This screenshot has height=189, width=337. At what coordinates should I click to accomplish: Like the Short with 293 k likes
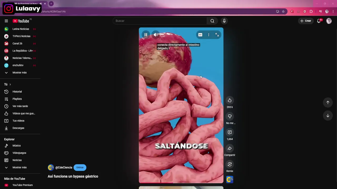[x=230, y=100]
